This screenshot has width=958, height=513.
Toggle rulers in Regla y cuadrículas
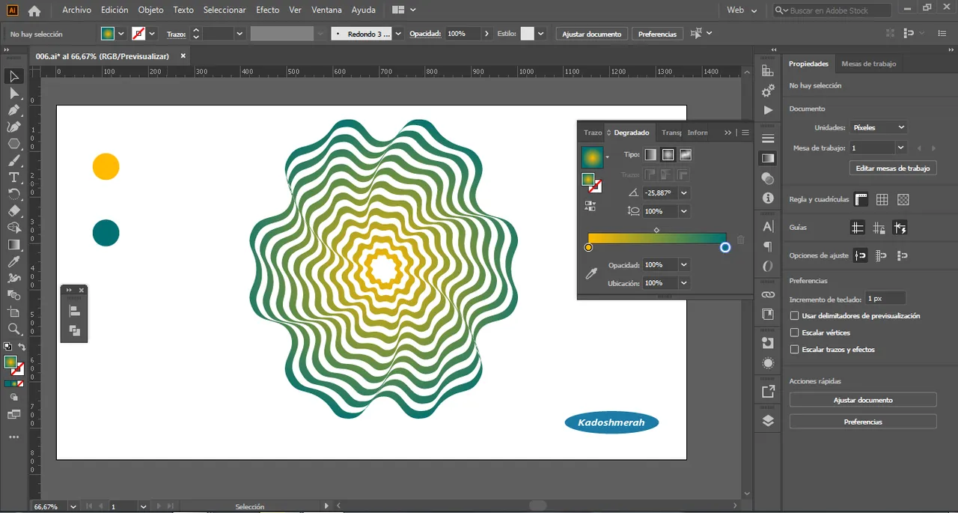tap(861, 199)
